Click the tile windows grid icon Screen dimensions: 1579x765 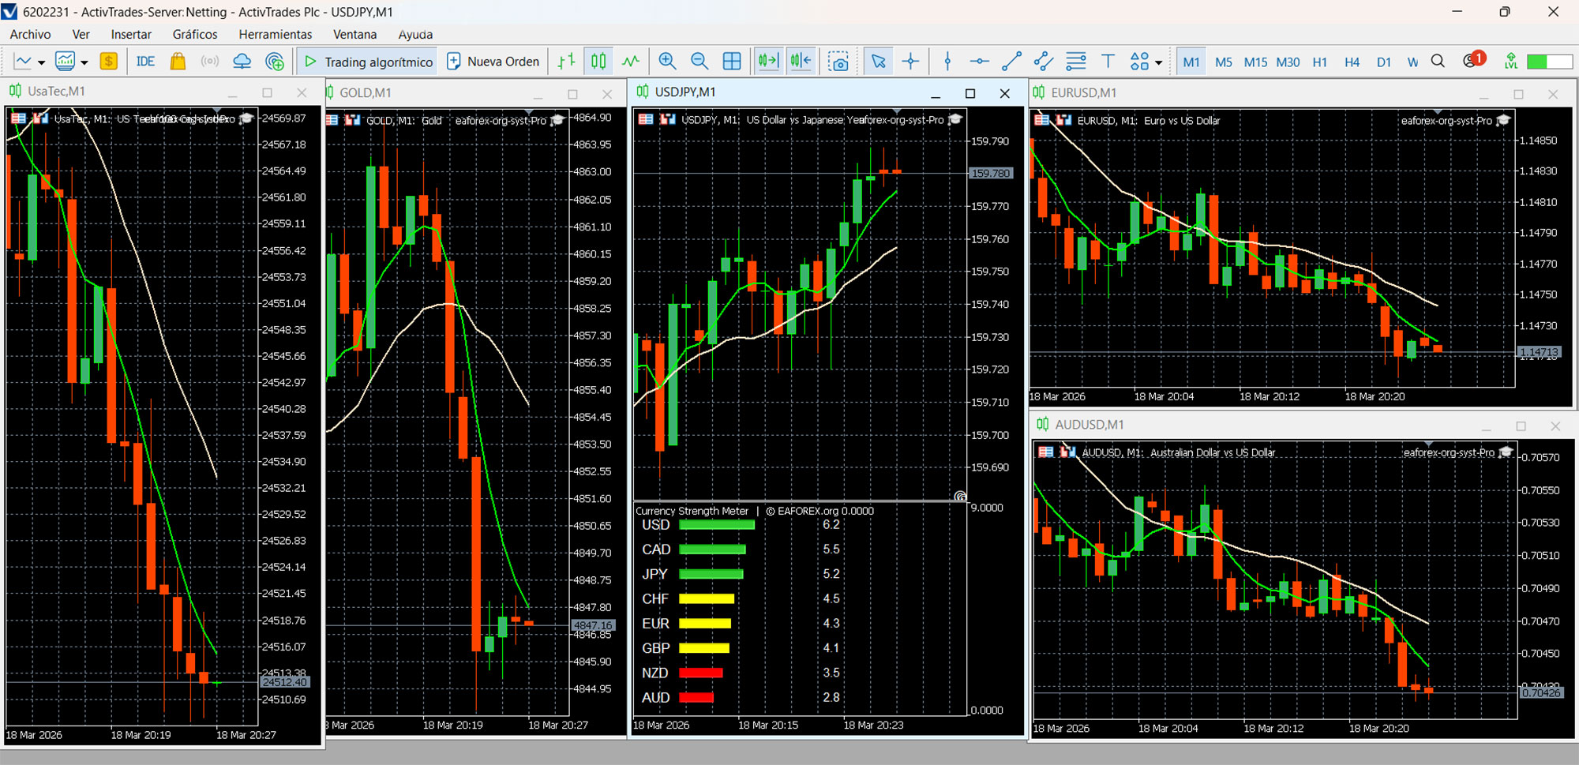[732, 62]
